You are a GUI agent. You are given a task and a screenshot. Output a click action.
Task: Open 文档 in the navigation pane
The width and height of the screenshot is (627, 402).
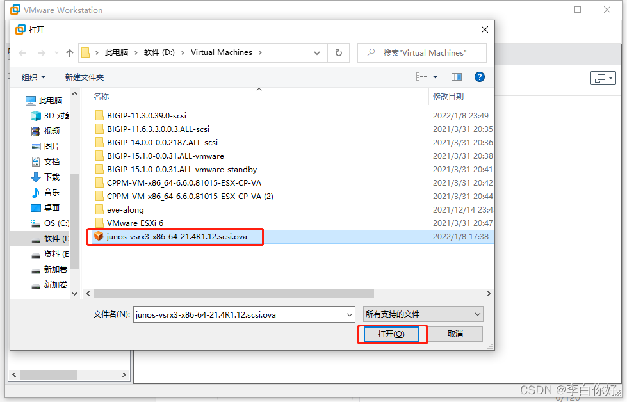(45, 161)
